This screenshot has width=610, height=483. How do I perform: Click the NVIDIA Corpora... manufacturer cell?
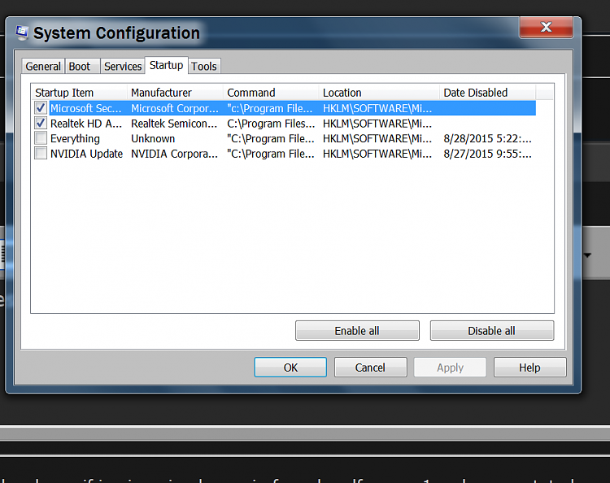point(174,154)
